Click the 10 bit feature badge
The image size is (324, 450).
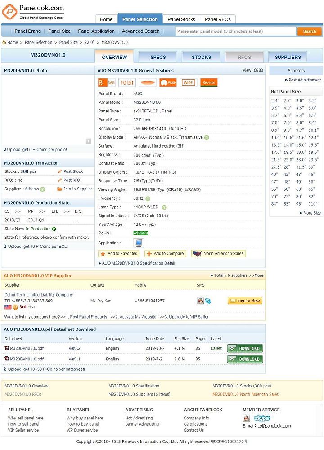coord(127,83)
